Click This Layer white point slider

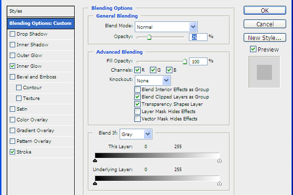click(x=219, y=160)
